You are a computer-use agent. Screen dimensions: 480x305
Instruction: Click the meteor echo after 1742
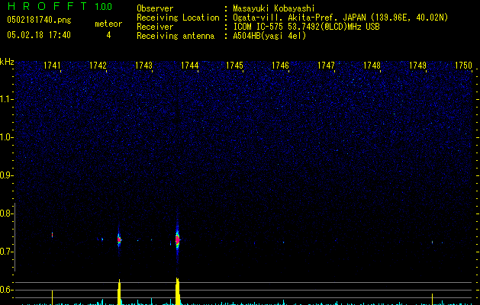[x=119, y=240]
